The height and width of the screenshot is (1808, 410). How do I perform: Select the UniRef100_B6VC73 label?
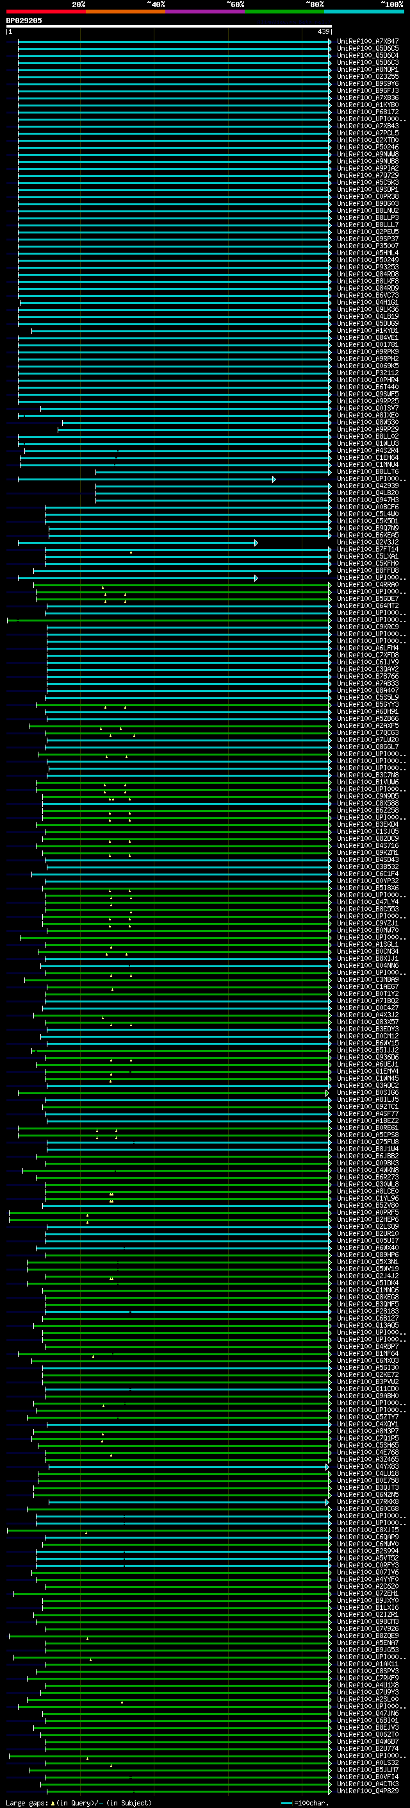click(368, 296)
